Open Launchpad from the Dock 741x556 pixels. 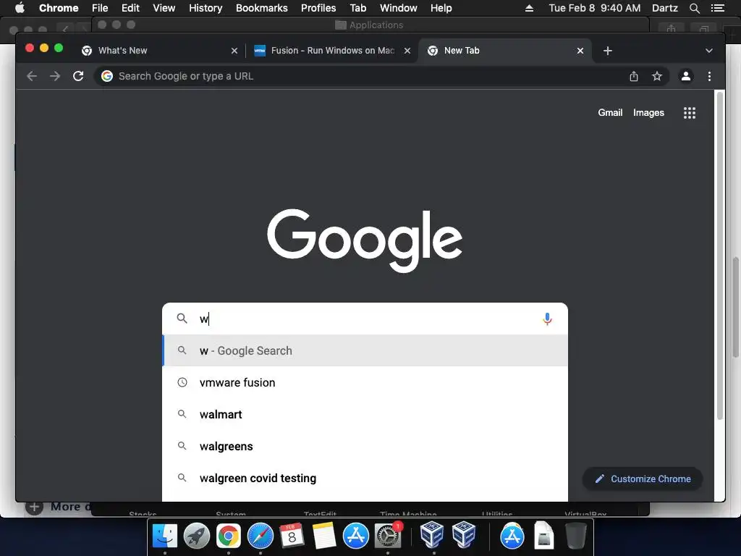click(x=197, y=536)
